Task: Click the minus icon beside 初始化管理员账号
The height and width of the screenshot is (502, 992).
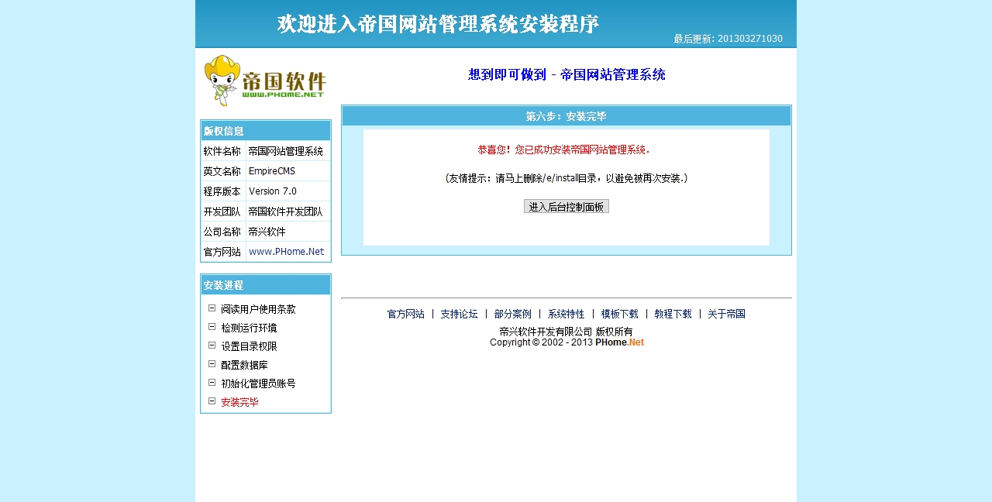Action: (x=212, y=383)
